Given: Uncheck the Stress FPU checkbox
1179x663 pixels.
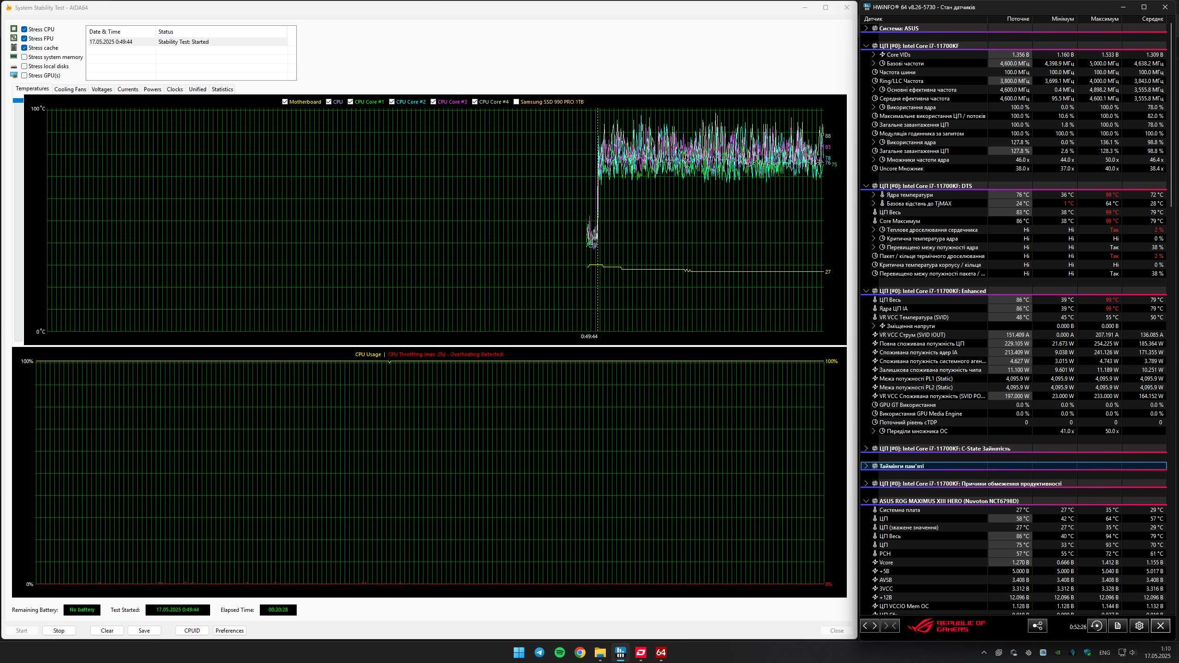Looking at the screenshot, I should [24, 38].
